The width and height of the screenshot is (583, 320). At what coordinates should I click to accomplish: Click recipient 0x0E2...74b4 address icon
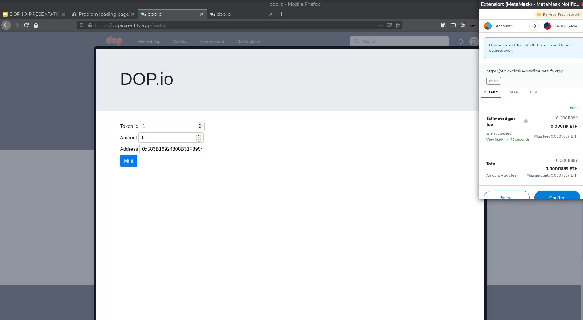[547, 26]
